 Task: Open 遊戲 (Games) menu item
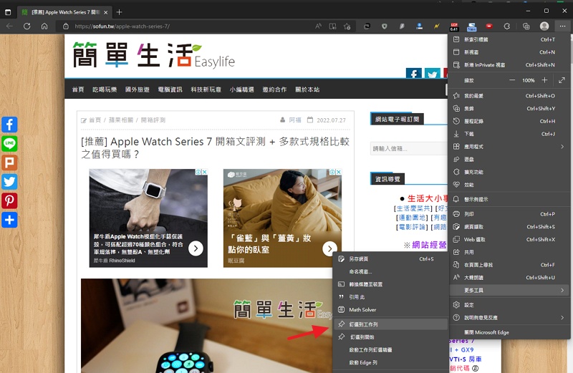509,159
